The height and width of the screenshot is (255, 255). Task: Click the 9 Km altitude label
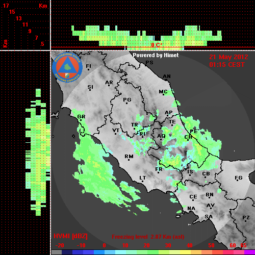(30, 31)
